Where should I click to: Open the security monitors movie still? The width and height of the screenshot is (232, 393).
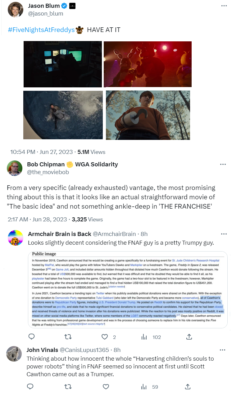[x=62, y=64]
